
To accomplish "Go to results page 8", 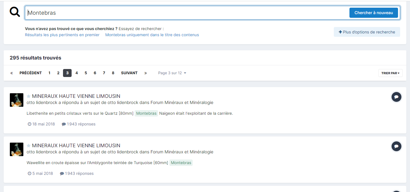I will coord(113,73).
